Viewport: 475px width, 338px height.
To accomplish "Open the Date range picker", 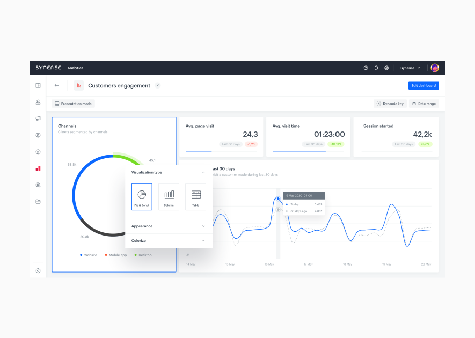I will coord(423,104).
